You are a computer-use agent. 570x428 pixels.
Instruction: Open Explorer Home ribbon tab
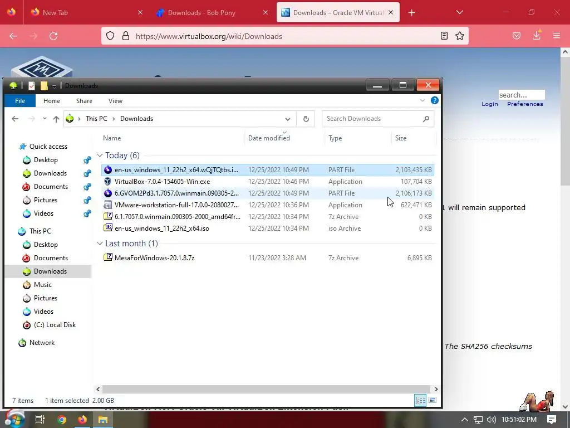52,101
